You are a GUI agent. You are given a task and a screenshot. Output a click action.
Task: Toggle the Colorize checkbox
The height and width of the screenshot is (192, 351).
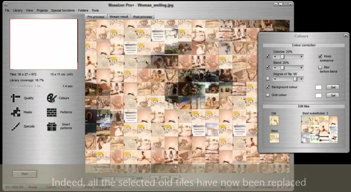pos(268,56)
